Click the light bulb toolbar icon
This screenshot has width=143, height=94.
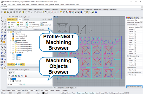pyautogui.click(x=64, y=12)
